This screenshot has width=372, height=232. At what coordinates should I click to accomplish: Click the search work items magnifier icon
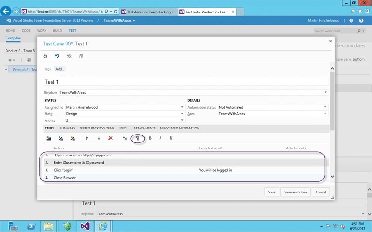click(x=359, y=31)
